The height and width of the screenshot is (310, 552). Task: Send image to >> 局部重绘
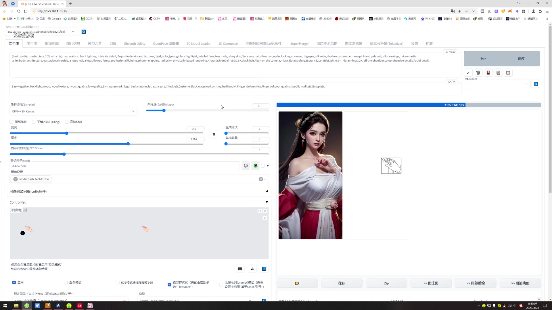coord(476,283)
